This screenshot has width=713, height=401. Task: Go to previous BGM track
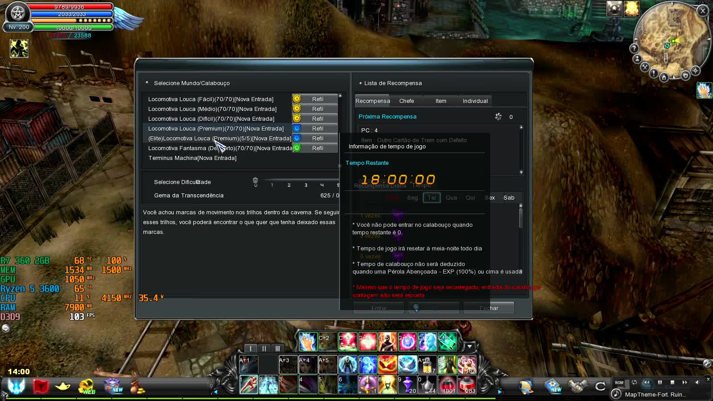click(x=647, y=382)
